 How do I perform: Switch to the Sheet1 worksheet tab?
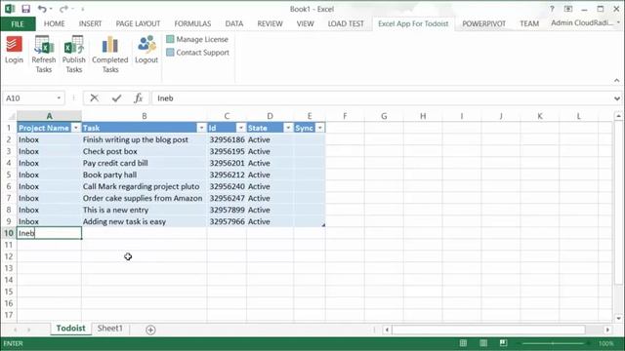110,329
